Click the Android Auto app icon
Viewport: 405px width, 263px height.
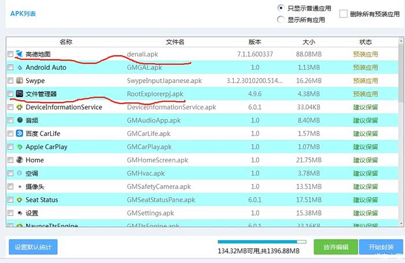(x=19, y=68)
